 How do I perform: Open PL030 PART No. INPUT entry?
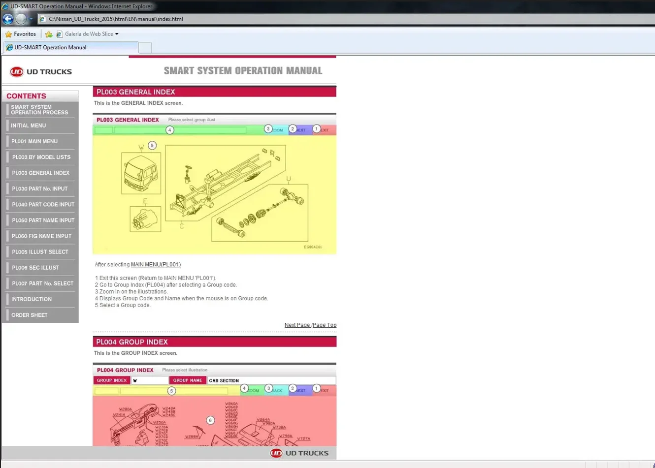(x=40, y=188)
